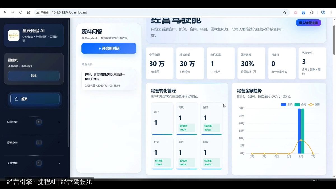
Task: Open the blue robot extension icon
Action: pos(303,13)
